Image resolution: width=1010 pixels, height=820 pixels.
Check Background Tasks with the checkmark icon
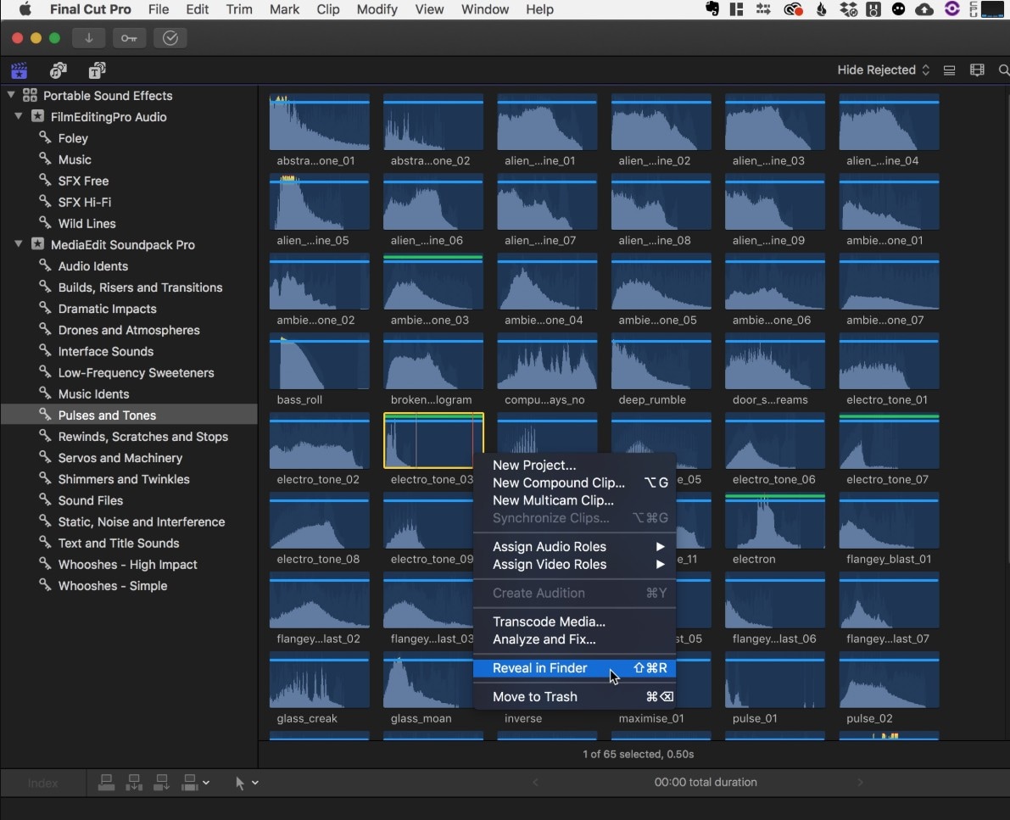pos(170,38)
